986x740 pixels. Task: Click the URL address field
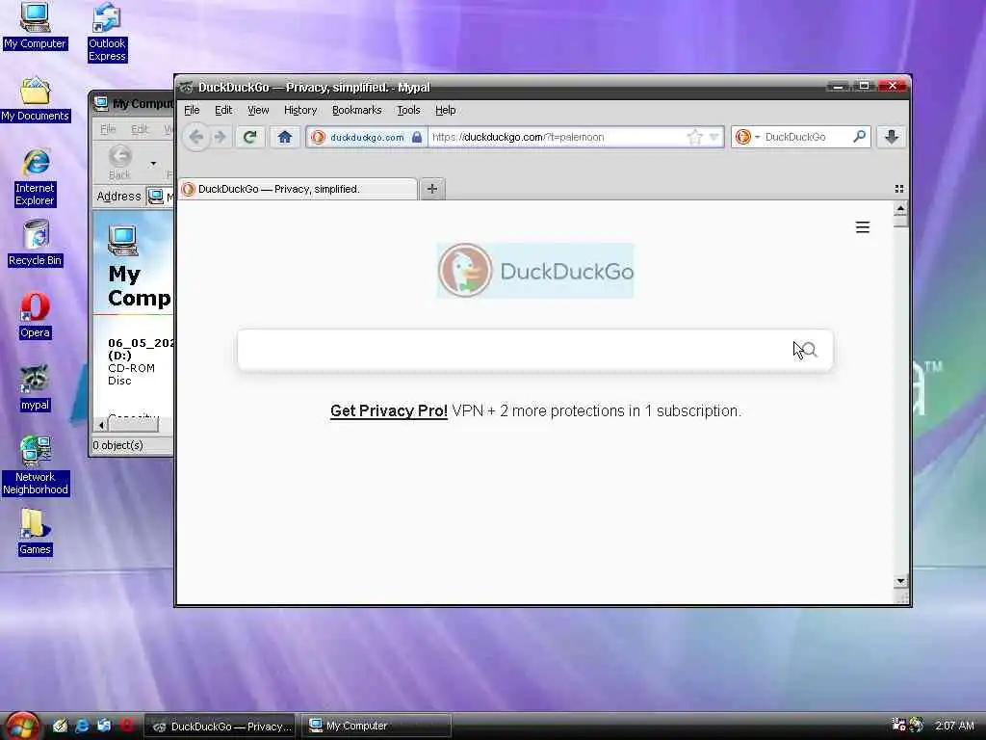pos(557,137)
